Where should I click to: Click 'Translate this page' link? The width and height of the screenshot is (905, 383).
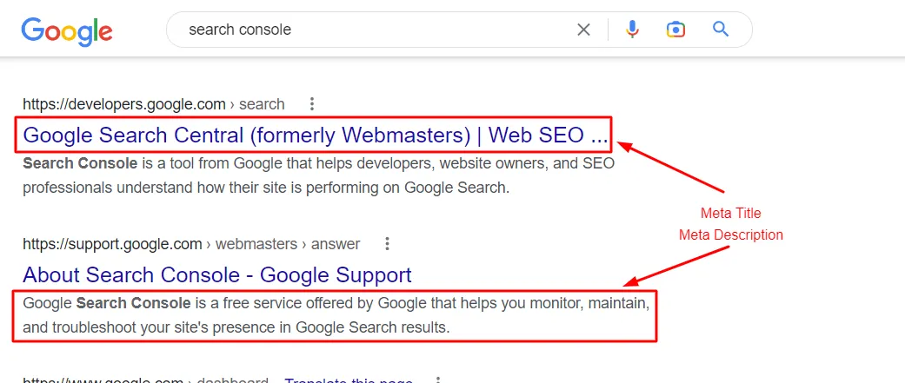coord(349,380)
